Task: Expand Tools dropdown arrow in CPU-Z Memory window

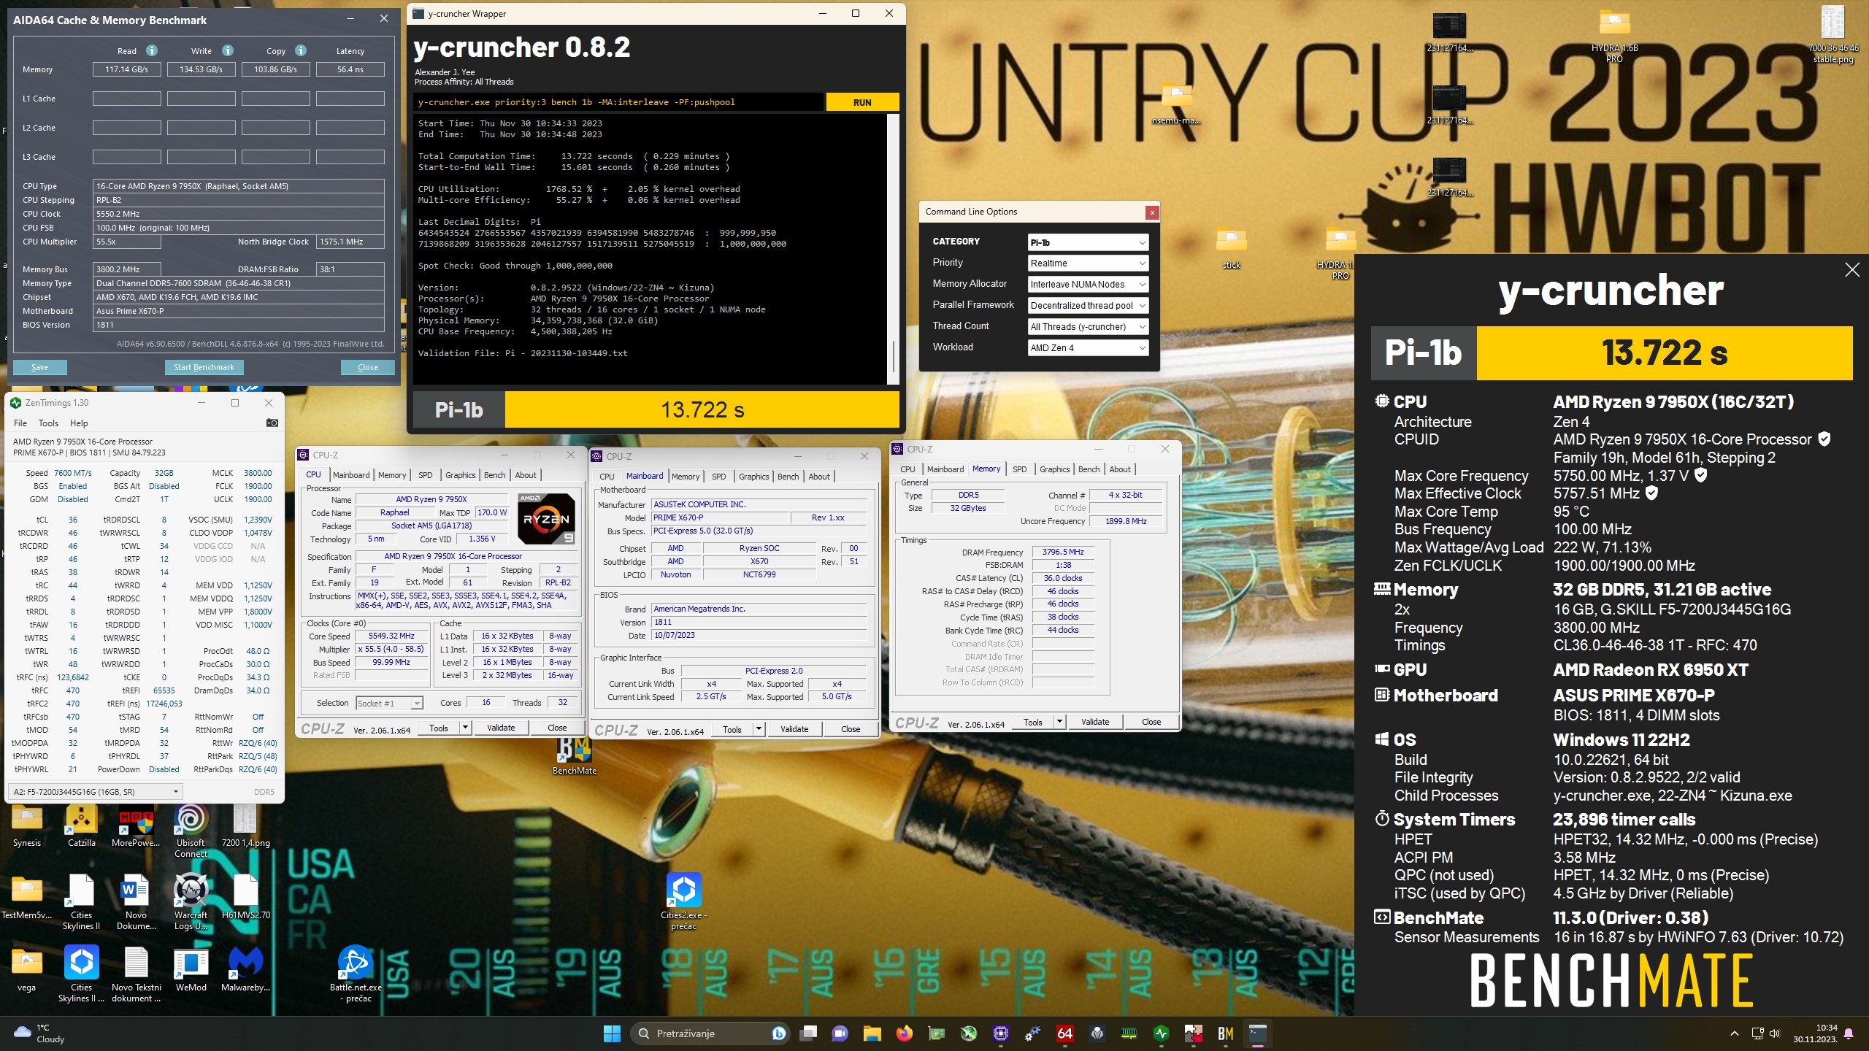Action: pos(1059,722)
